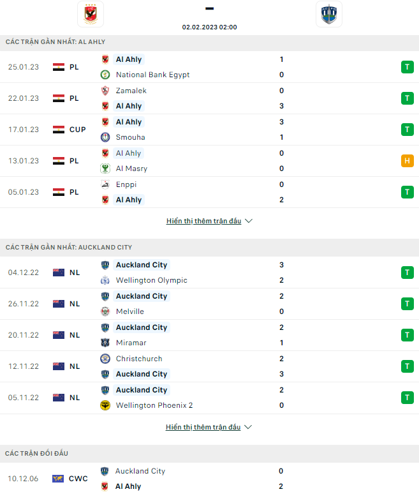Image resolution: width=419 pixels, height=494 pixels.
Task: Click the Zamalek team logo
Action: pyautogui.click(x=105, y=91)
